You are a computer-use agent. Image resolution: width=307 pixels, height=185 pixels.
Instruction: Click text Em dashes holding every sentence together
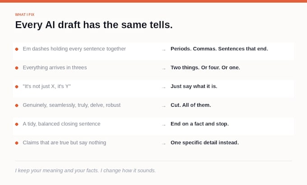74,49
